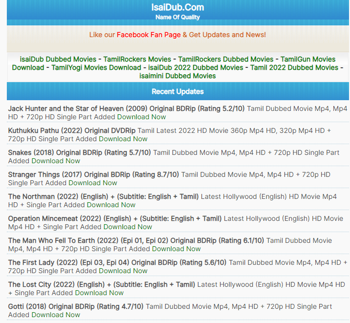Select Stranger Things (2017) title text
Screen dimensions: 350x323
coord(93,174)
